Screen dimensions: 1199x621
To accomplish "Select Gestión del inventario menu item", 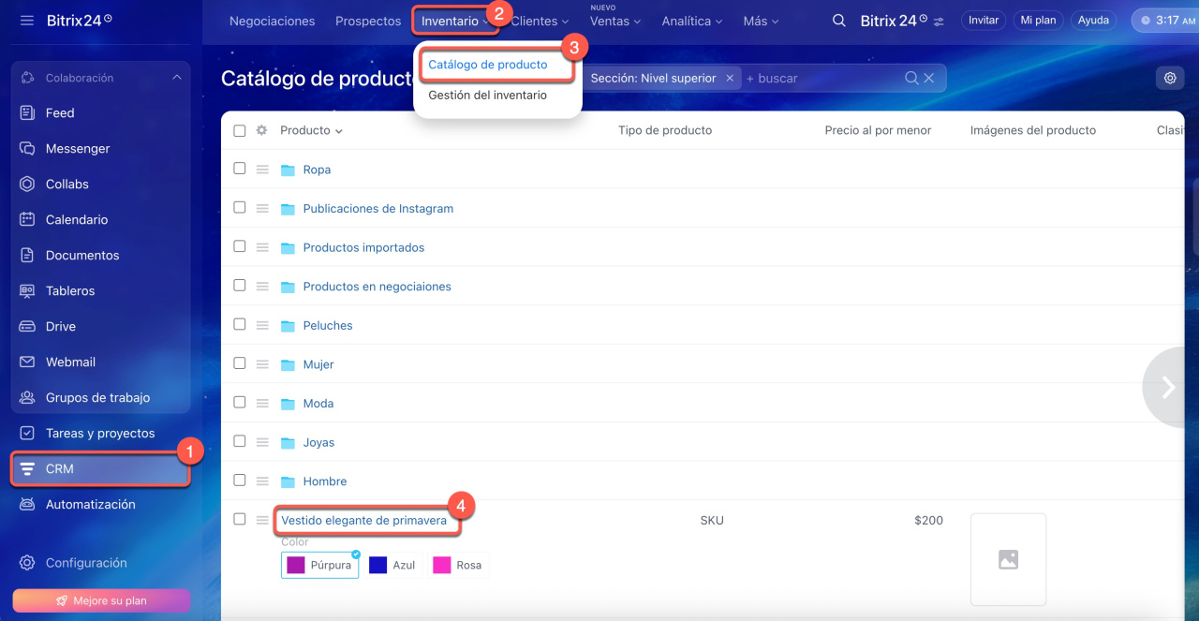I will tap(487, 96).
